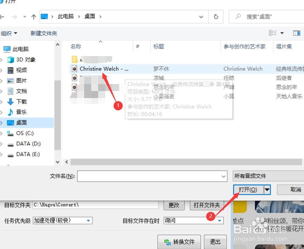The height and width of the screenshot is (249, 304).
Task: Sort by 名称 column header
Action: 76,47
